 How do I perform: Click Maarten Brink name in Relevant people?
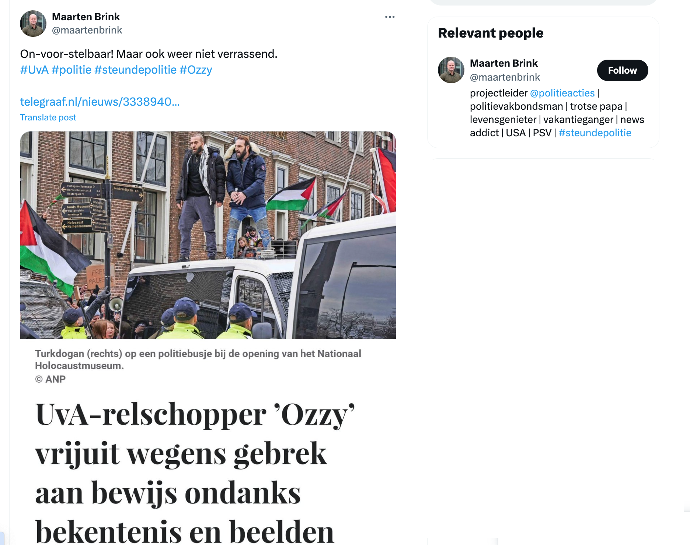coord(504,63)
